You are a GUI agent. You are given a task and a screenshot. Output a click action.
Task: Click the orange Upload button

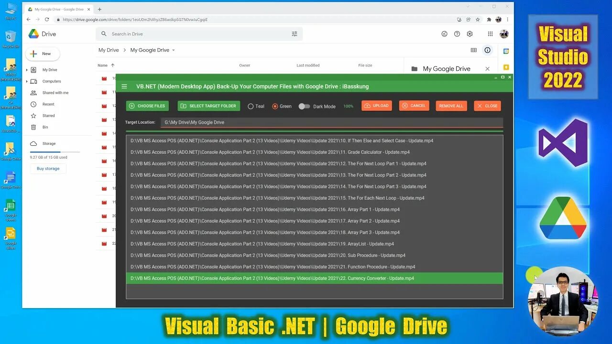(377, 106)
